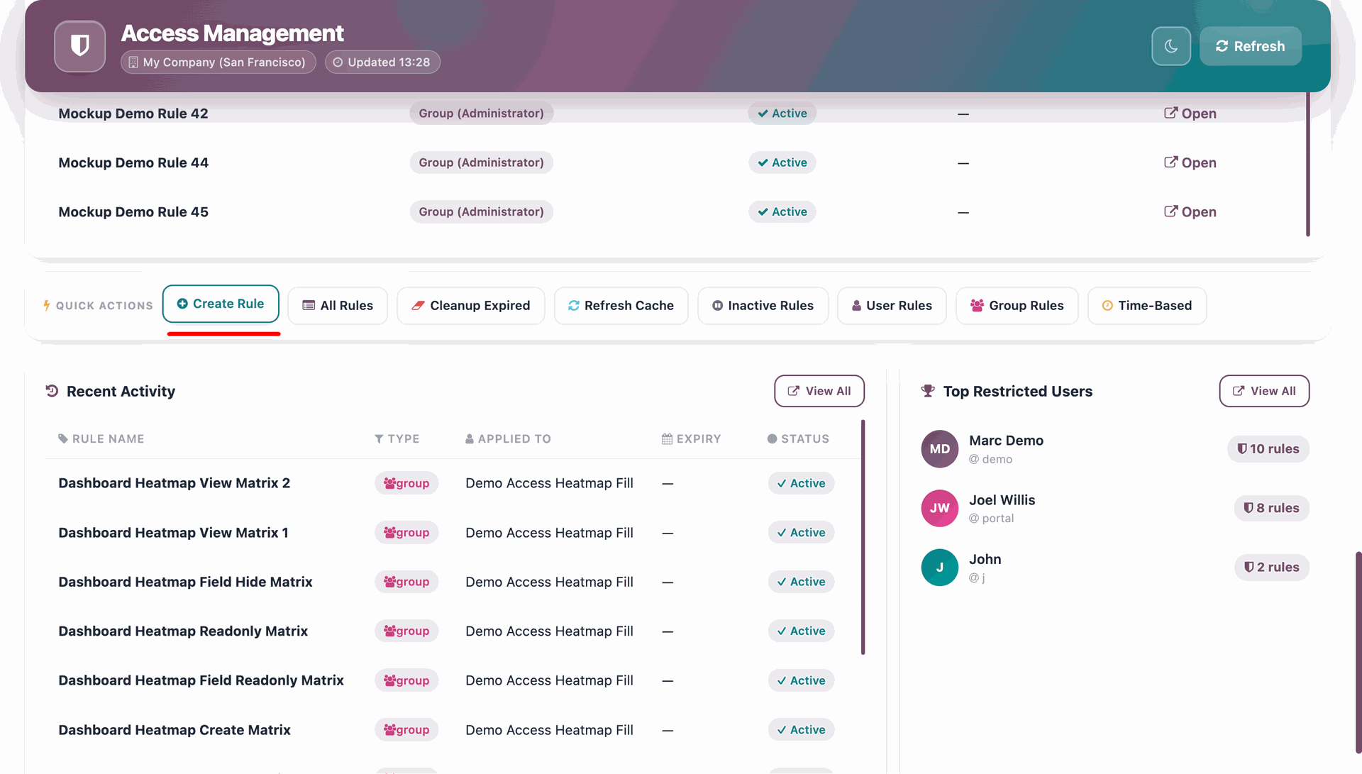Run the Cleanup Expired quick action
The width and height of the screenshot is (1362, 774).
pyautogui.click(x=471, y=306)
